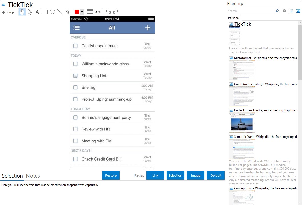The width and height of the screenshot is (302, 205).
Task: Switch to the Notes tab
Action: (x=33, y=176)
